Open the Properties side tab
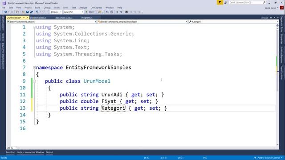Image resolution: width=285 pixels, height=160 pixels. [282, 39]
